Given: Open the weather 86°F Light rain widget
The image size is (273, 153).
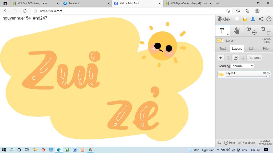Looking at the screenshot, I should 201,150.
